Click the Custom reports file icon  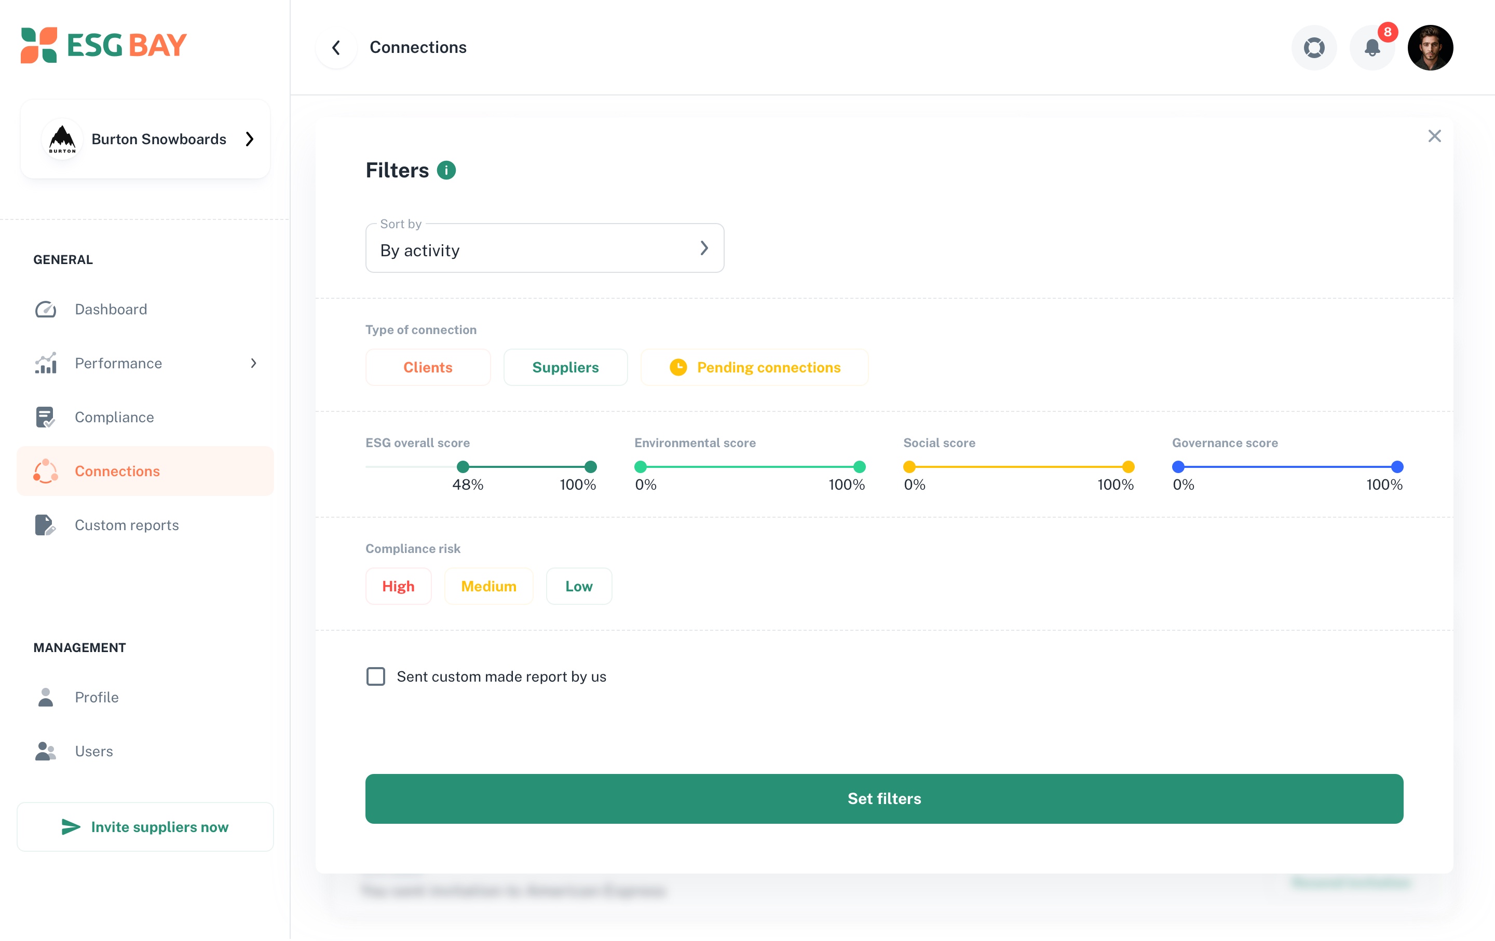click(45, 525)
